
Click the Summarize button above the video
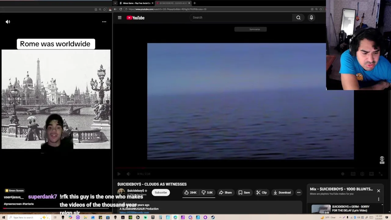tap(250, 29)
